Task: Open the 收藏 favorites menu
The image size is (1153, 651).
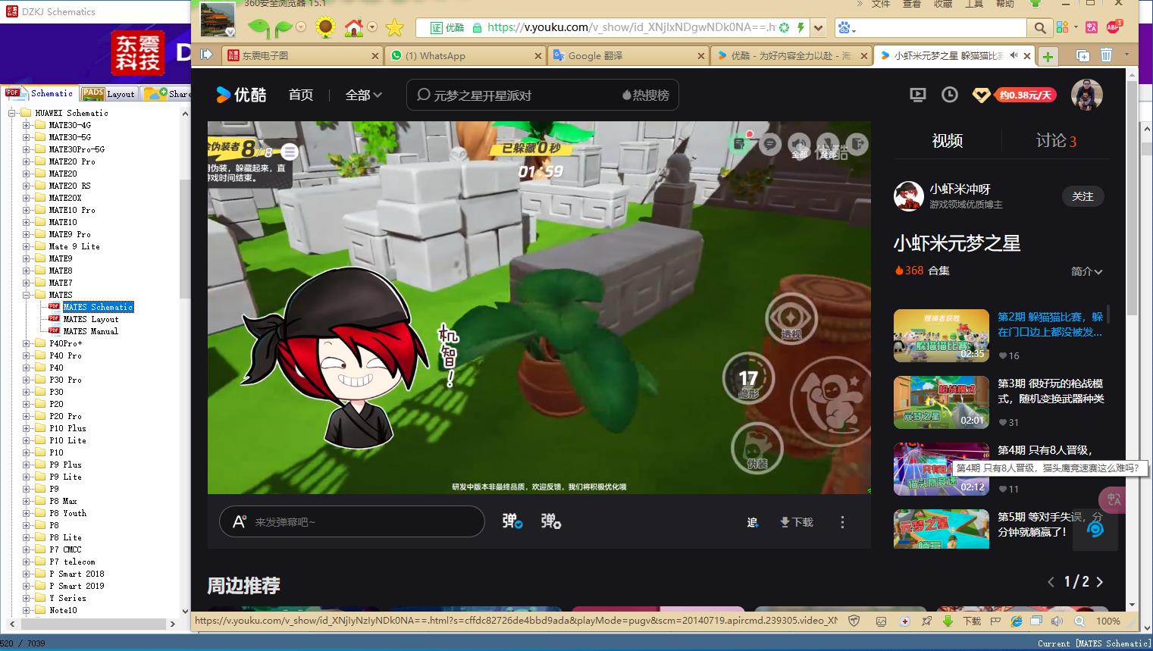Action: click(x=943, y=4)
